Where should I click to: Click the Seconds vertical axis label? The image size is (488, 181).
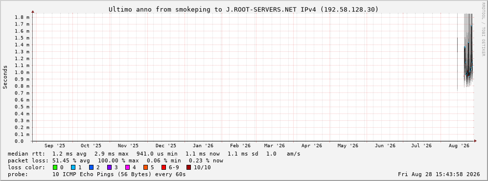click(5, 77)
